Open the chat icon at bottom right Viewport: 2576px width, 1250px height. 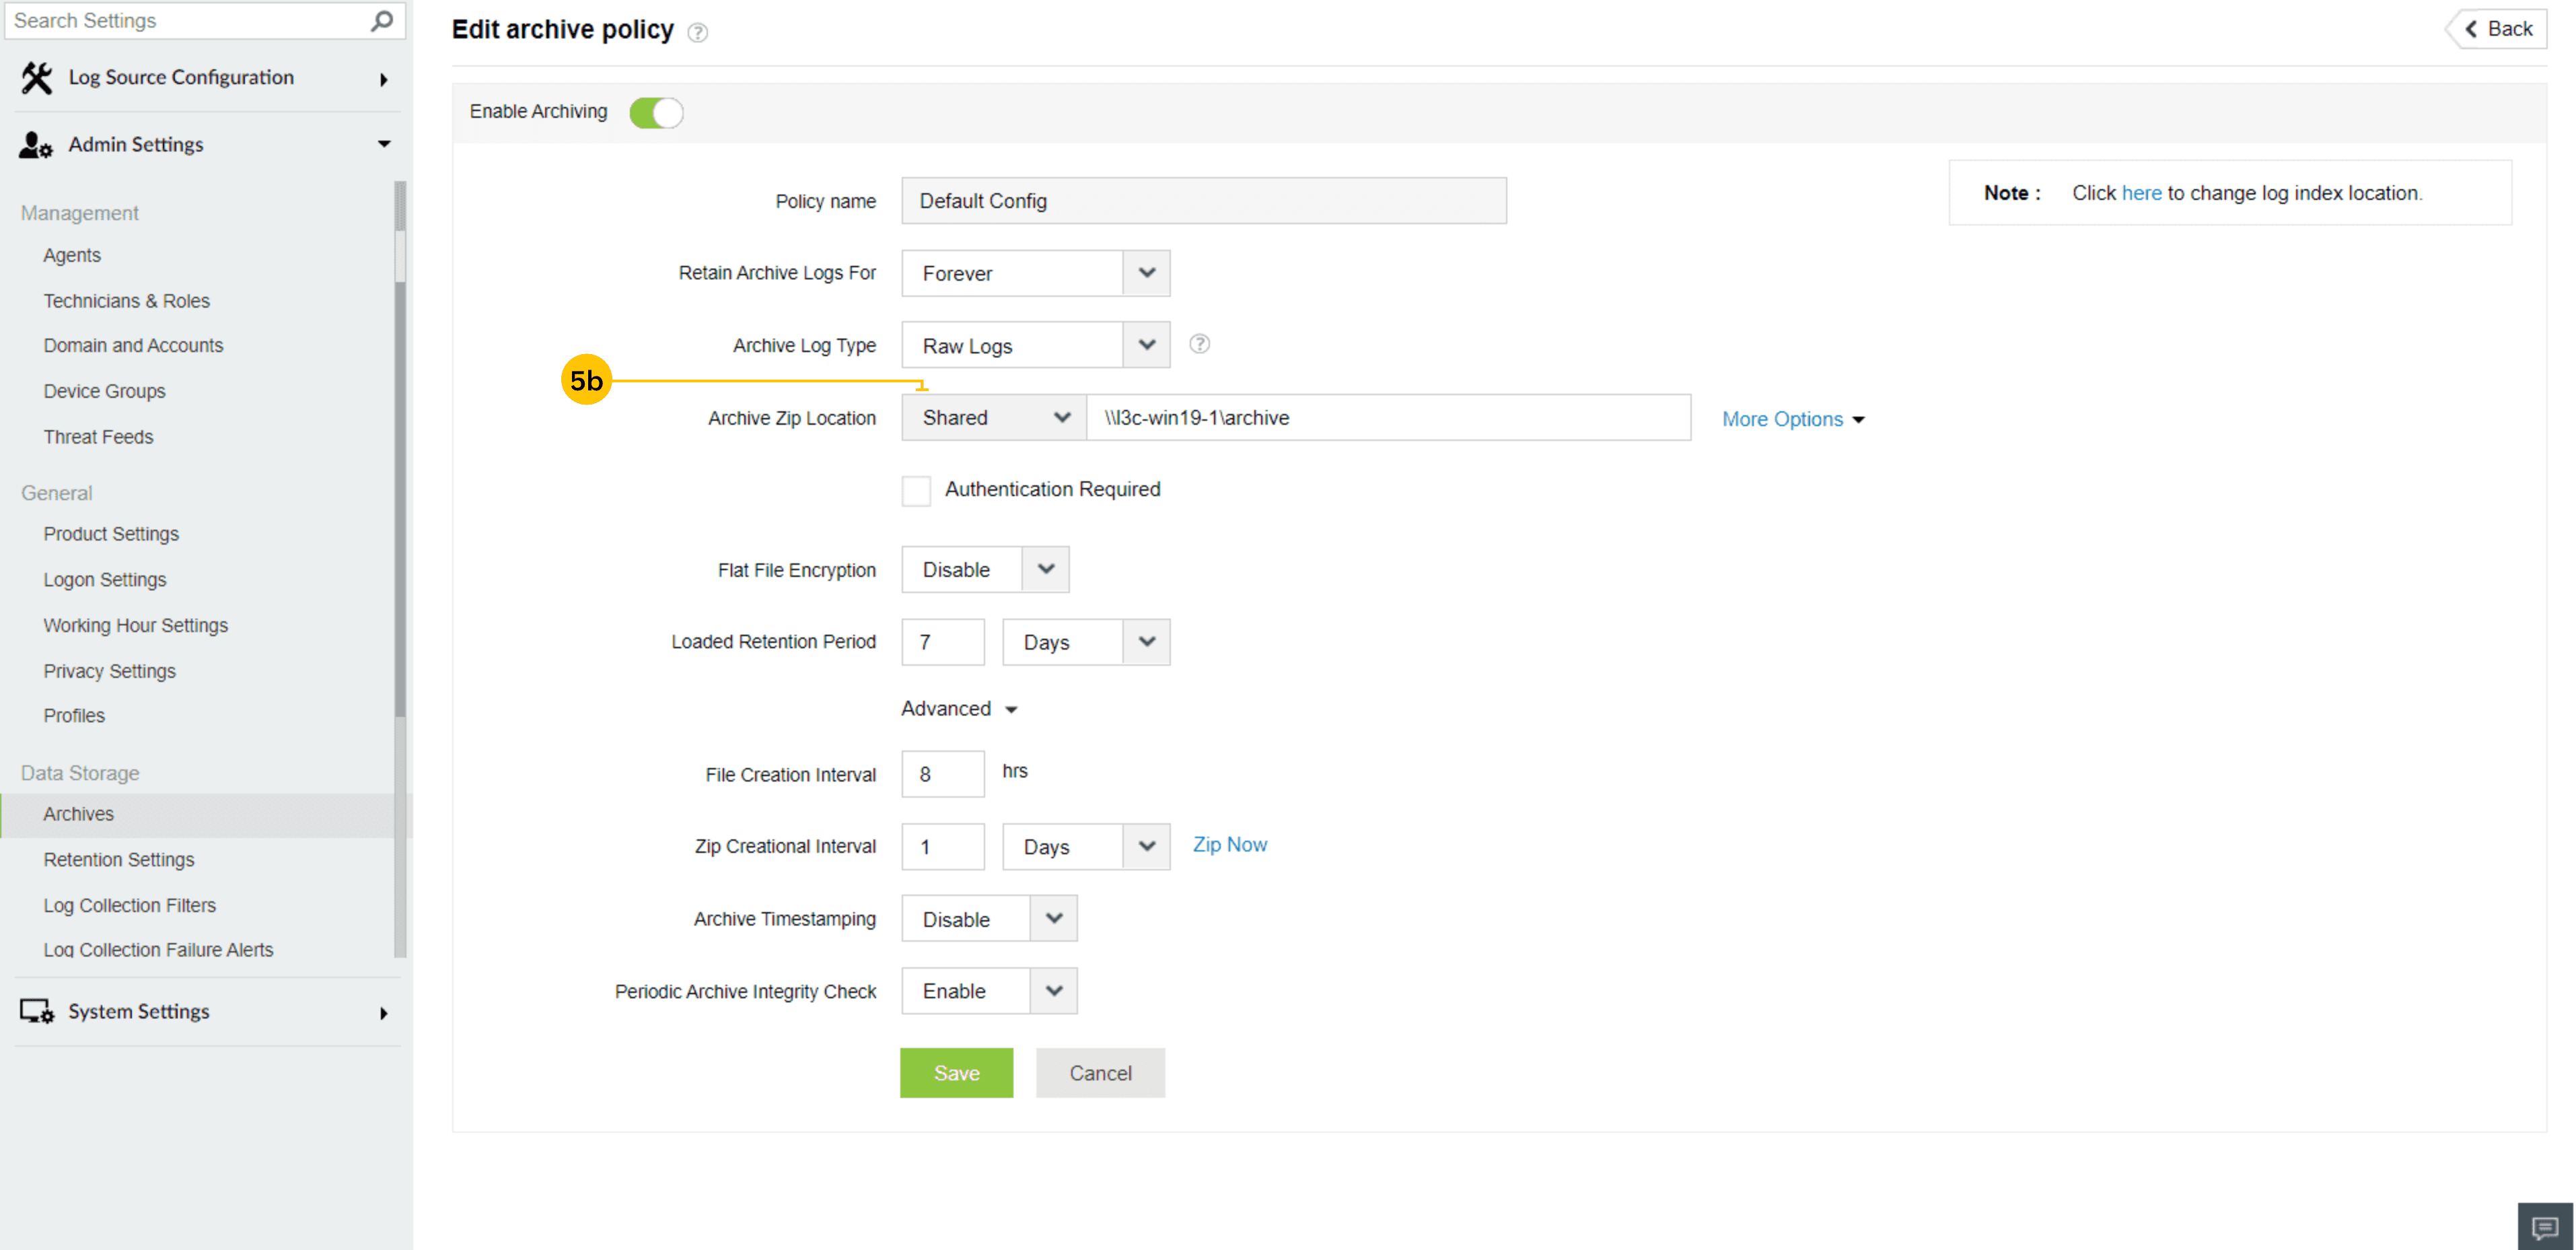click(2544, 1227)
